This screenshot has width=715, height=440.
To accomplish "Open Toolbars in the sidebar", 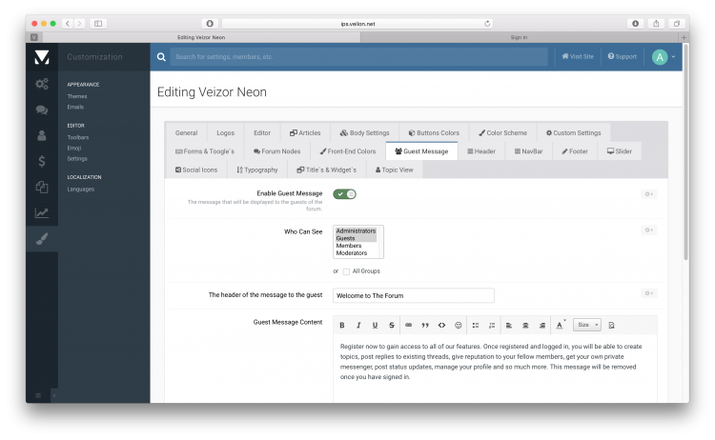I will (78, 137).
